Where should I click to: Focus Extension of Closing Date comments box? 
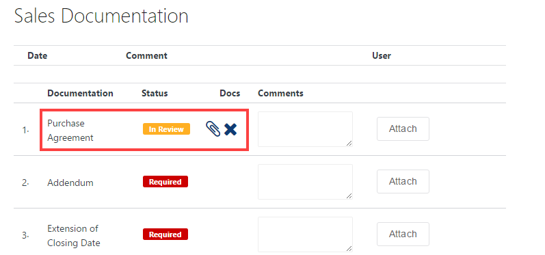click(x=305, y=234)
